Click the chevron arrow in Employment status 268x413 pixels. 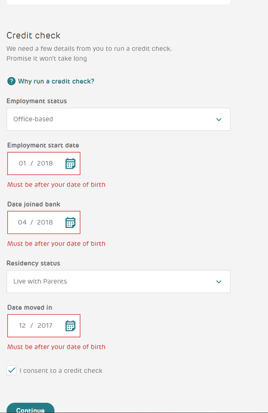click(x=219, y=119)
